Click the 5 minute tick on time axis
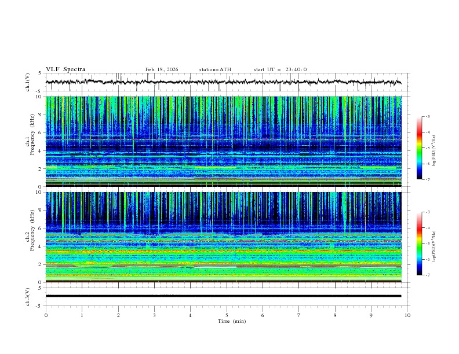Image resolution: width=459 pixels, height=354 pixels. (227, 315)
